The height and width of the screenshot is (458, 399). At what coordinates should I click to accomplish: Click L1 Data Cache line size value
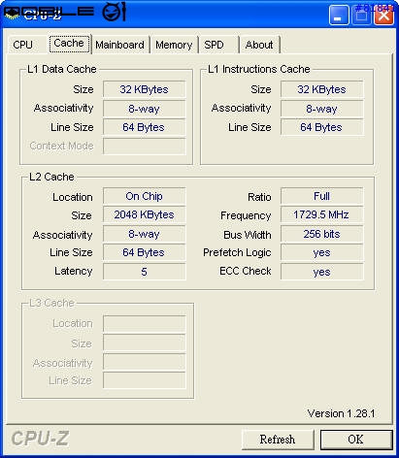pyautogui.click(x=144, y=127)
